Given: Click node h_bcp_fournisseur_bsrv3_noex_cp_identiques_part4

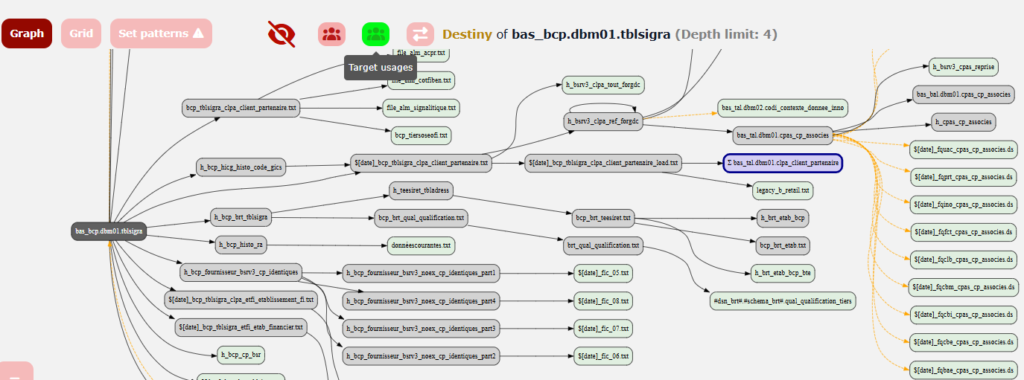Looking at the screenshot, I should (422, 301).
